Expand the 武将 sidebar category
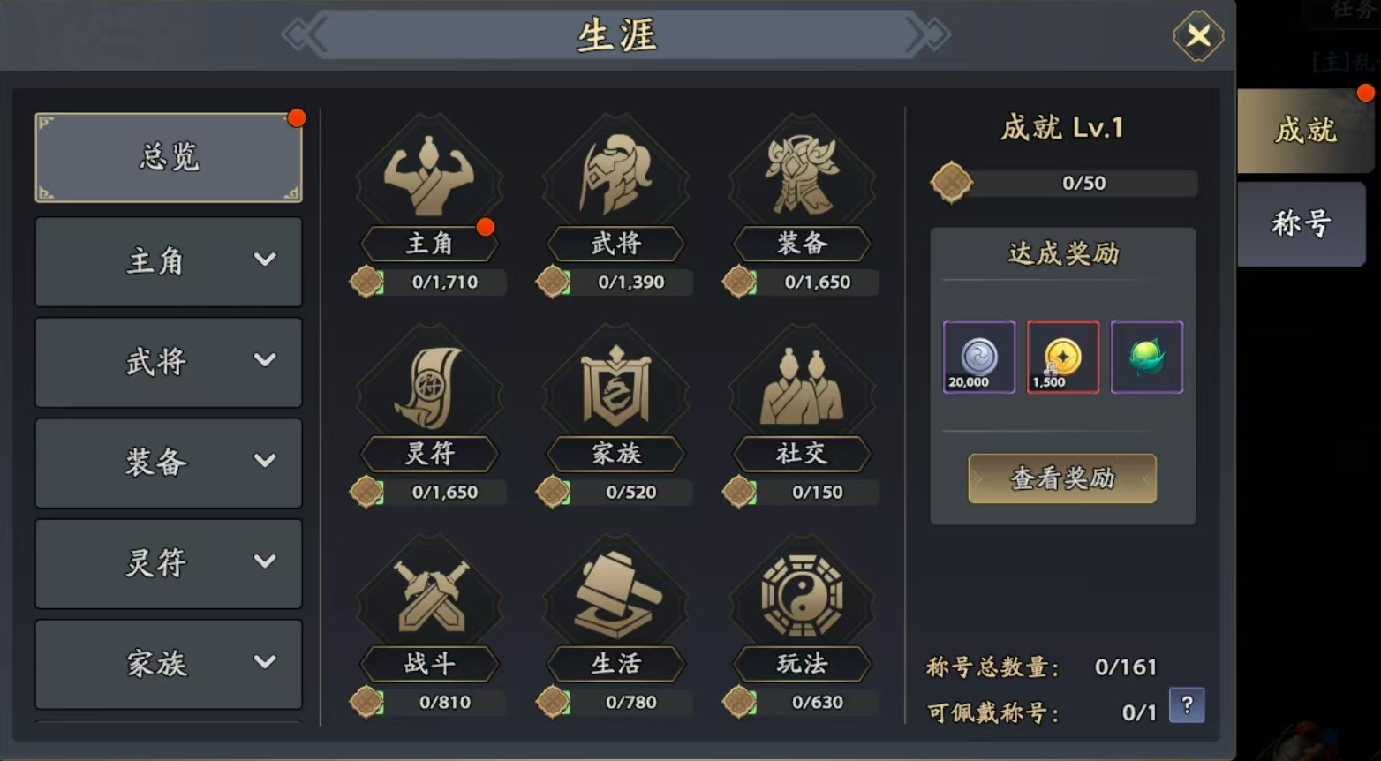Viewport: 1381px width, 761px height. (x=169, y=362)
